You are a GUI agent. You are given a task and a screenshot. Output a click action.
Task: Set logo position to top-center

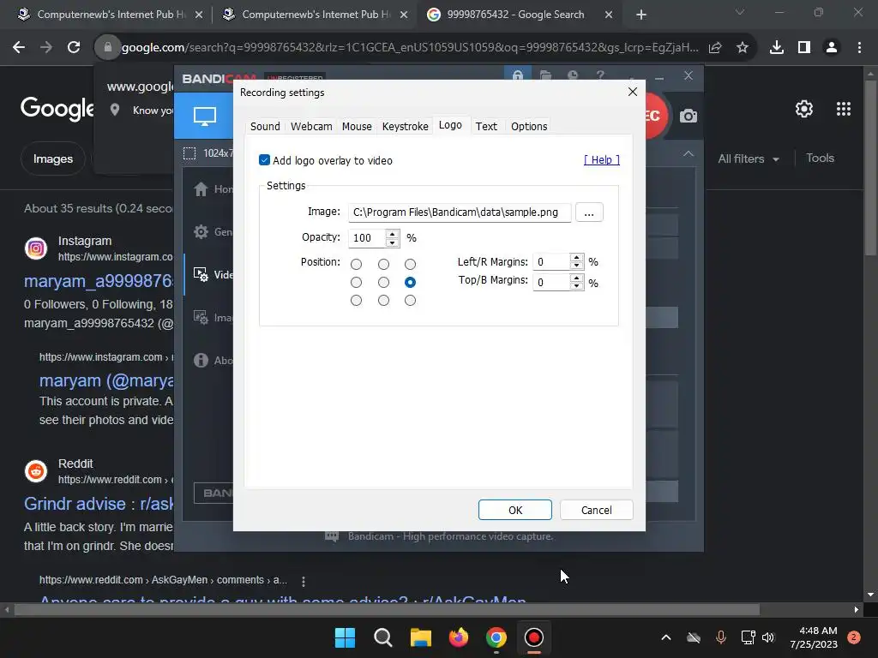point(383,264)
